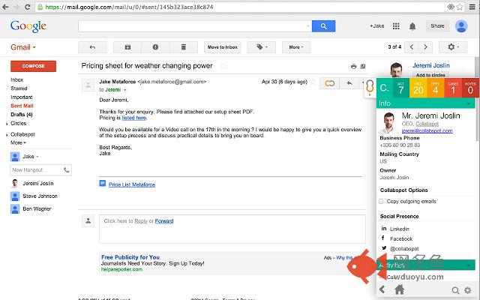Screen dimensions: 480x300
Task: Reload the page with refresh icon
Action: pyautogui.click(x=27, y=7)
